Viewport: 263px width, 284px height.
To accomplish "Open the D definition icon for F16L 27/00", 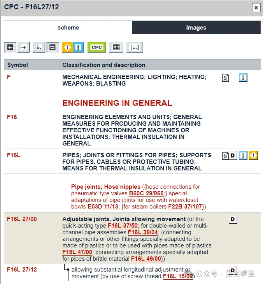I will 233,219.
